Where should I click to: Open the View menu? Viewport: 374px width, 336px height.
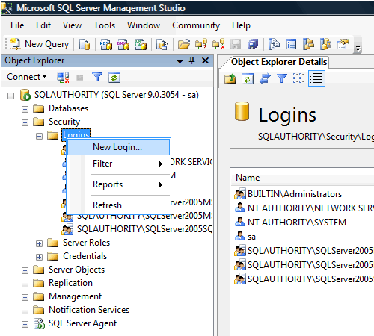click(72, 25)
